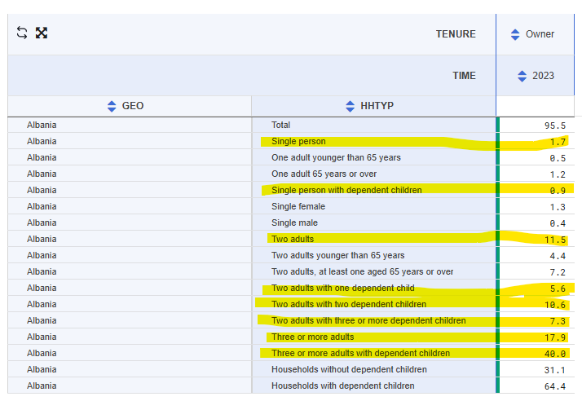The height and width of the screenshot is (401, 582).
Task: Click Albania cell in the Single female row
Action: tap(42, 207)
